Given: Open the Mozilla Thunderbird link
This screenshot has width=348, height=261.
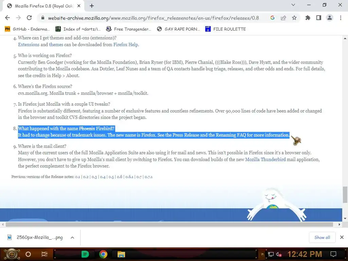Looking at the screenshot, I should pyautogui.click(x=265, y=159).
